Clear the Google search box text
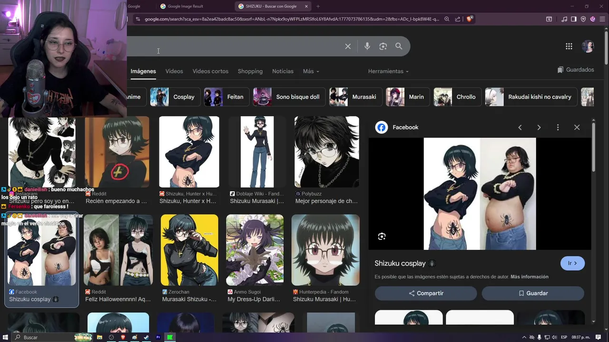This screenshot has width=609, height=342. click(348, 46)
